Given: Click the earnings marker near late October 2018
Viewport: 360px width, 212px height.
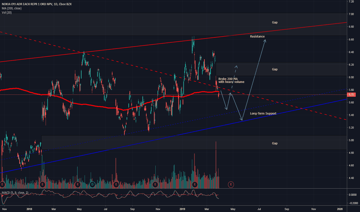Looking at the screenshot, I should tap(155, 184).
